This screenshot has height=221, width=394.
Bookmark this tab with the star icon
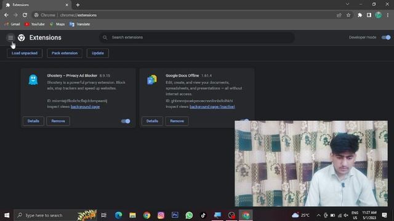tap(348, 15)
